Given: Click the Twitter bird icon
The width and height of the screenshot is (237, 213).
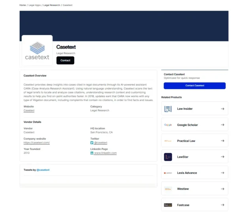Looking at the screenshot, I should [x=92, y=143].
